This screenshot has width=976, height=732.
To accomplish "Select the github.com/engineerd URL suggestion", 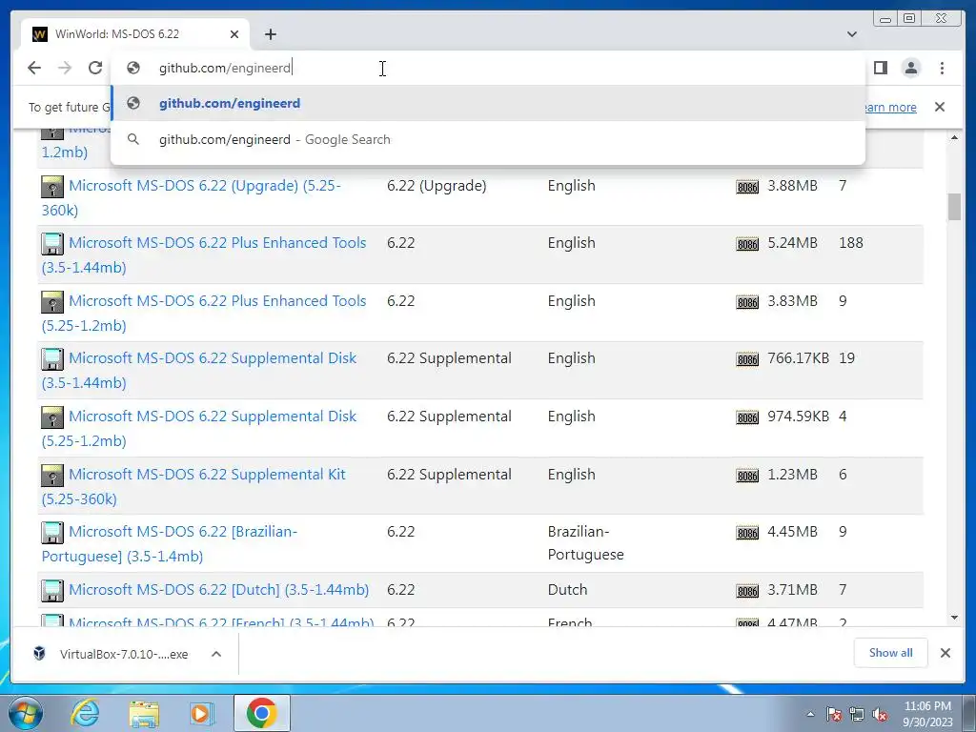I will pos(488,103).
